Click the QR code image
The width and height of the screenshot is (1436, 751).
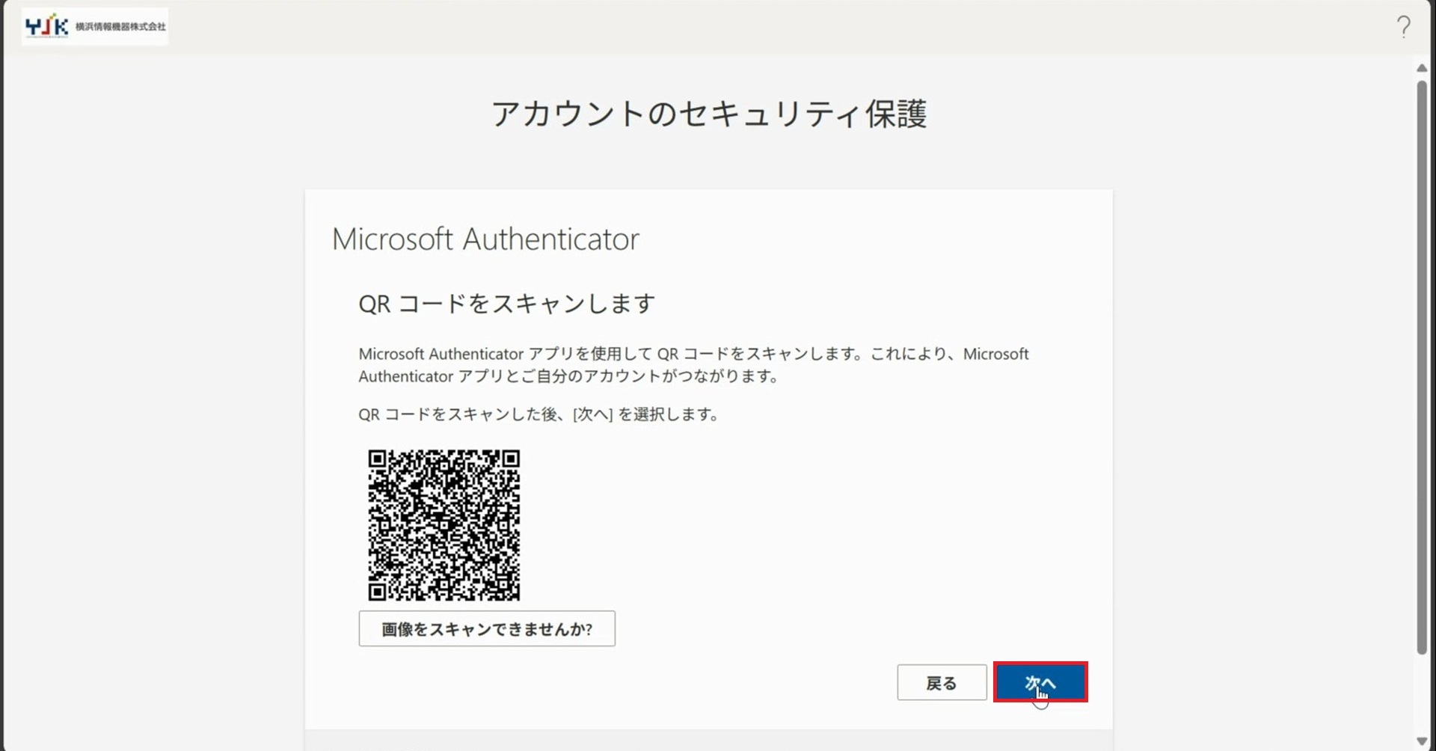[x=444, y=525]
